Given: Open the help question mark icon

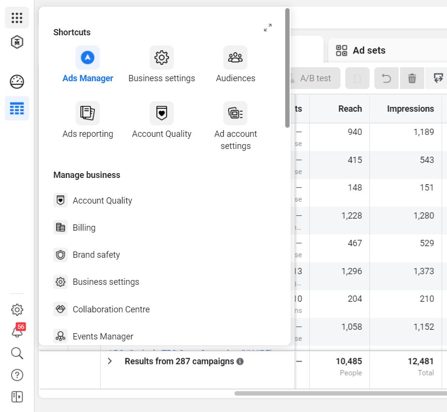Looking at the screenshot, I should pyautogui.click(x=17, y=375).
